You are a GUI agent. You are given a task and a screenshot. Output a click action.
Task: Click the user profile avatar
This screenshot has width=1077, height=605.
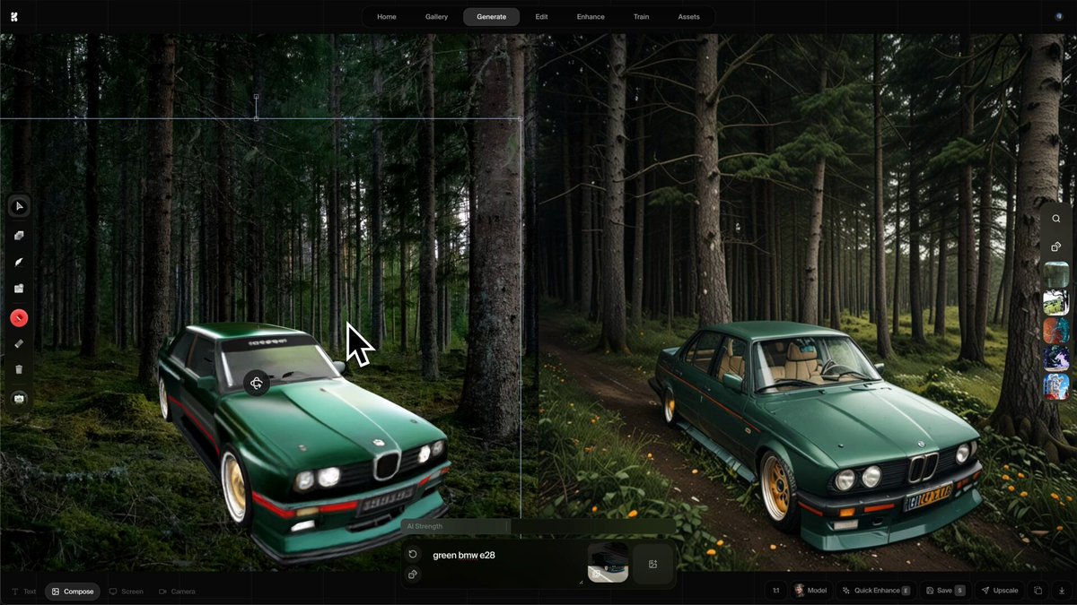[x=1059, y=16]
